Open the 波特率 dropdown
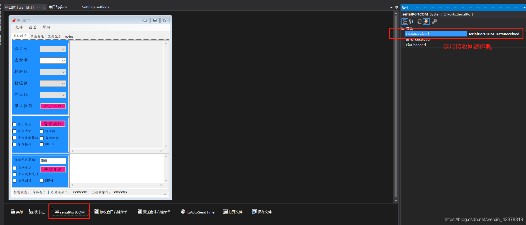 pos(53,61)
